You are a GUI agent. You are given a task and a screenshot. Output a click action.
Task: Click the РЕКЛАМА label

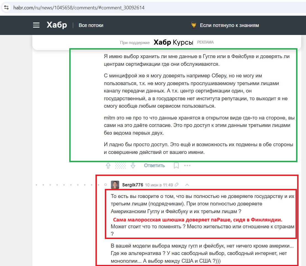pos(205,42)
